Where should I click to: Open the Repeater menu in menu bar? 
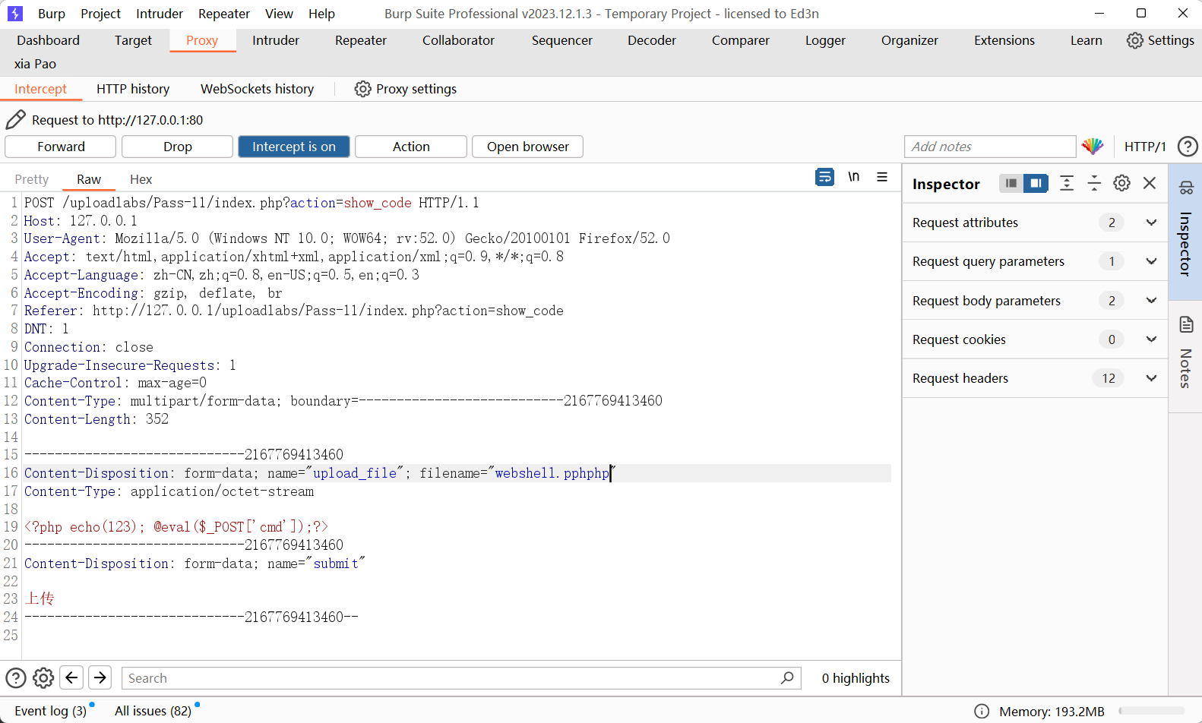point(224,14)
